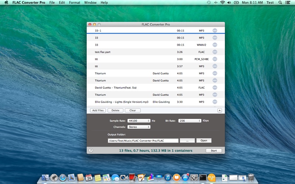Image resolution: width=295 pixels, height=184 pixels.
Task: Click the Start button
Action: [214, 151]
